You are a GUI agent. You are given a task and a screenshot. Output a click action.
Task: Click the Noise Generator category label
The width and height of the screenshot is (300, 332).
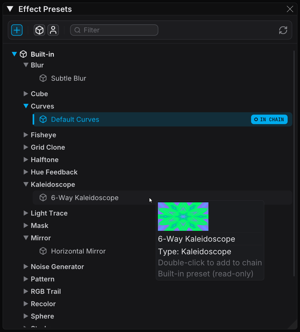[x=57, y=267]
